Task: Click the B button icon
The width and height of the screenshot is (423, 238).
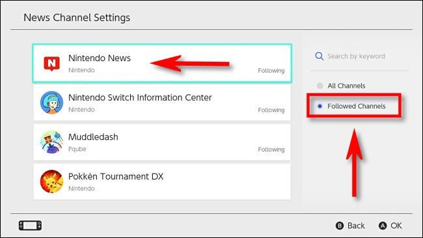Action: click(x=340, y=226)
